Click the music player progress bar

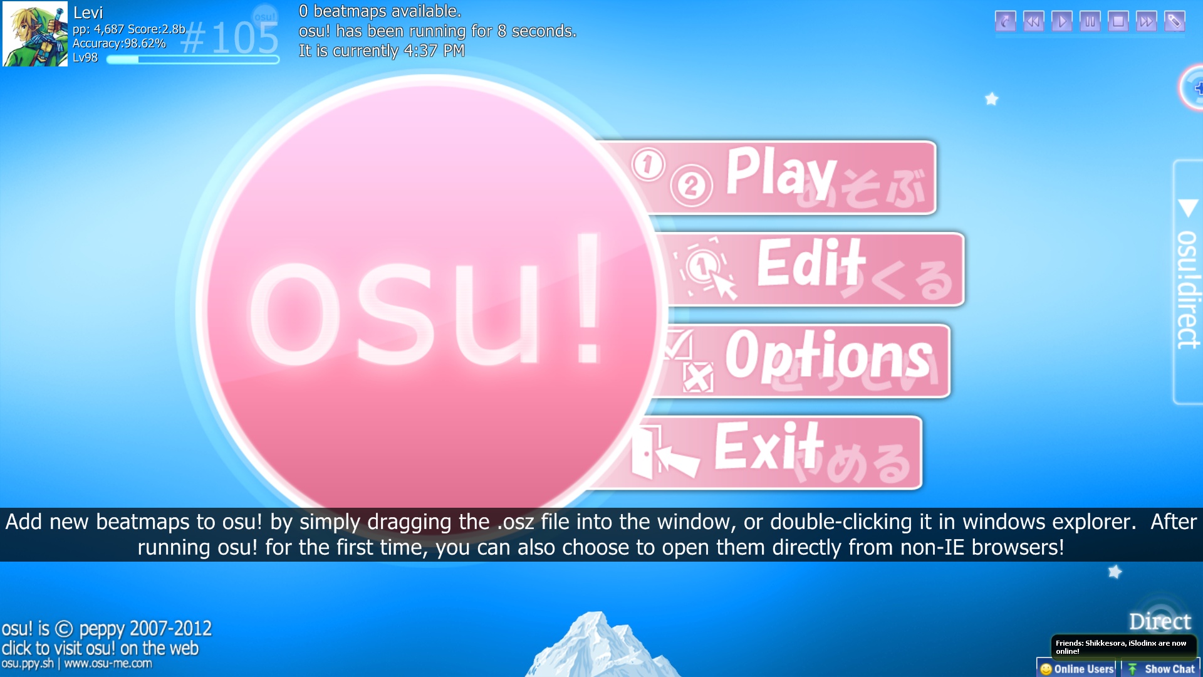[1090, 36]
